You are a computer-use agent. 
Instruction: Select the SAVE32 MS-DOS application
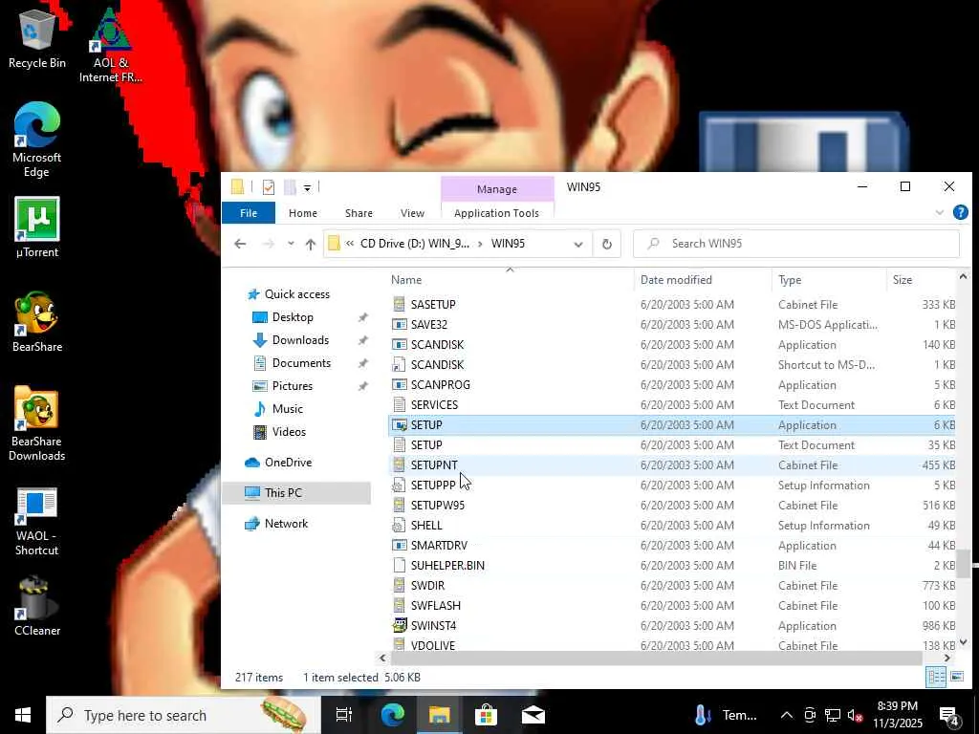click(672, 325)
